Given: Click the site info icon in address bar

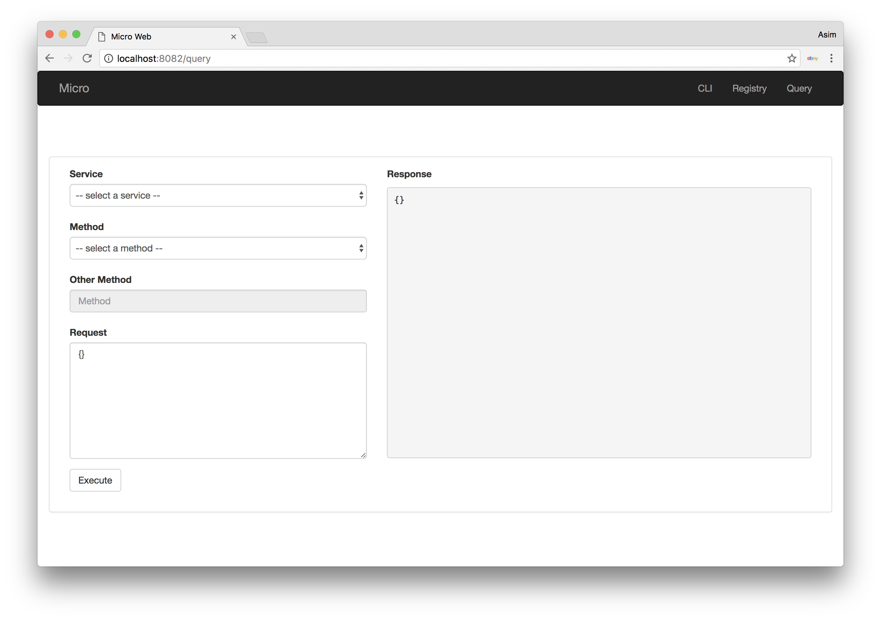Looking at the screenshot, I should pos(108,58).
